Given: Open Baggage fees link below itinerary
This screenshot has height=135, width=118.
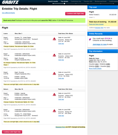Looking at the screenshot, I should coord(60,127).
